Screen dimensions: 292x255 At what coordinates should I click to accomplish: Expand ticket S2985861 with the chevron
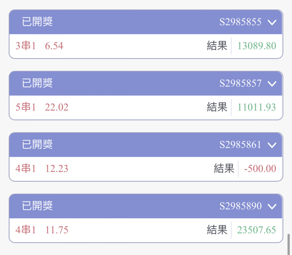tap(272, 145)
